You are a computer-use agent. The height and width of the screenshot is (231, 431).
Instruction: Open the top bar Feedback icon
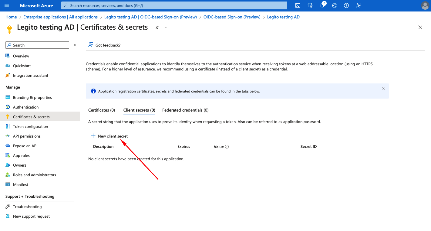pyautogui.click(x=359, y=5)
